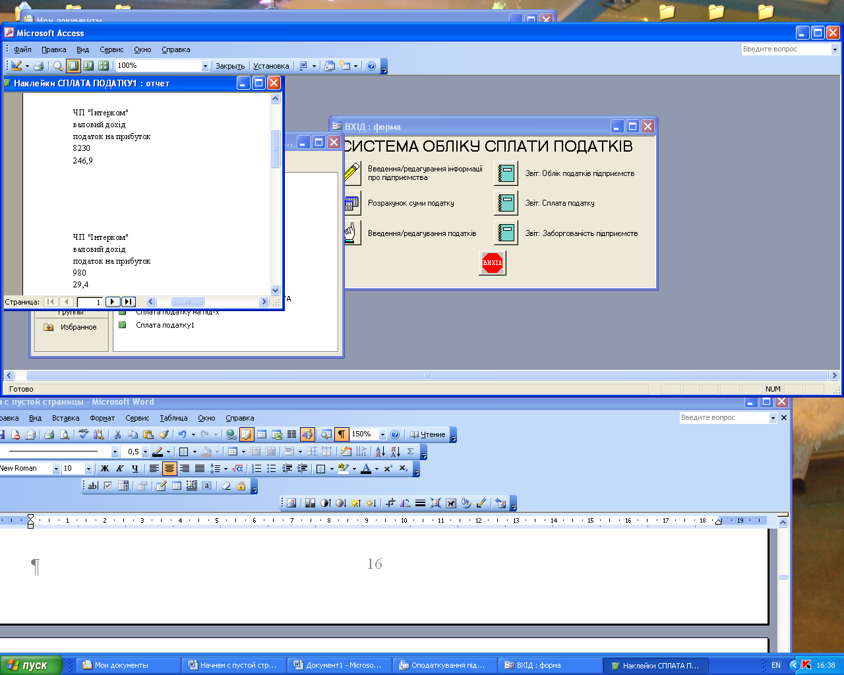Click Установка button in Access toolbar

coord(271,66)
